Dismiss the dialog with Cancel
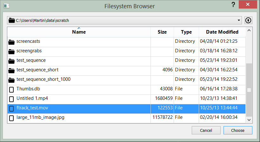The height and width of the screenshot is (142, 260). (x=206, y=130)
